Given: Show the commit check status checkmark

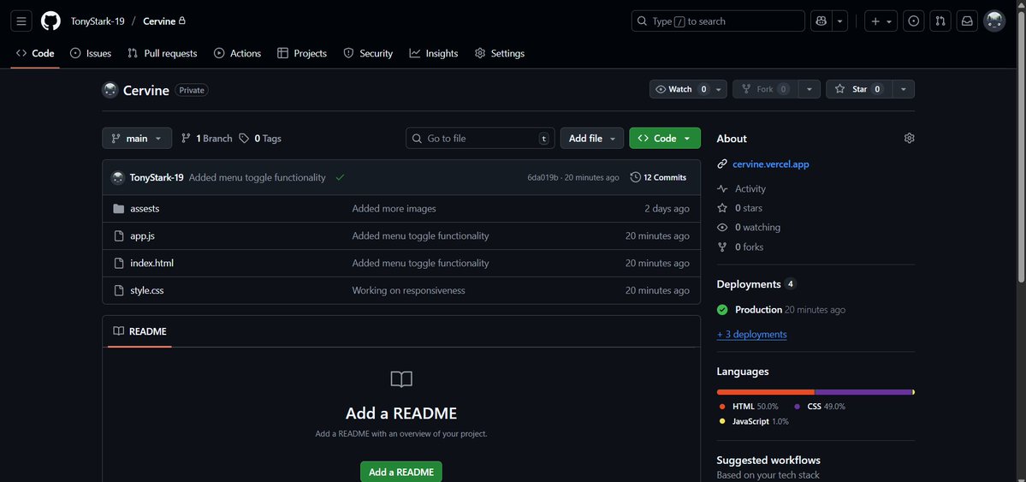Looking at the screenshot, I should pos(340,177).
